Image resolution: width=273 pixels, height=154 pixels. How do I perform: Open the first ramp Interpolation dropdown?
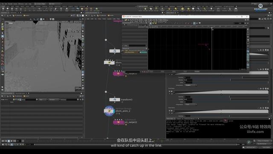(191, 85)
